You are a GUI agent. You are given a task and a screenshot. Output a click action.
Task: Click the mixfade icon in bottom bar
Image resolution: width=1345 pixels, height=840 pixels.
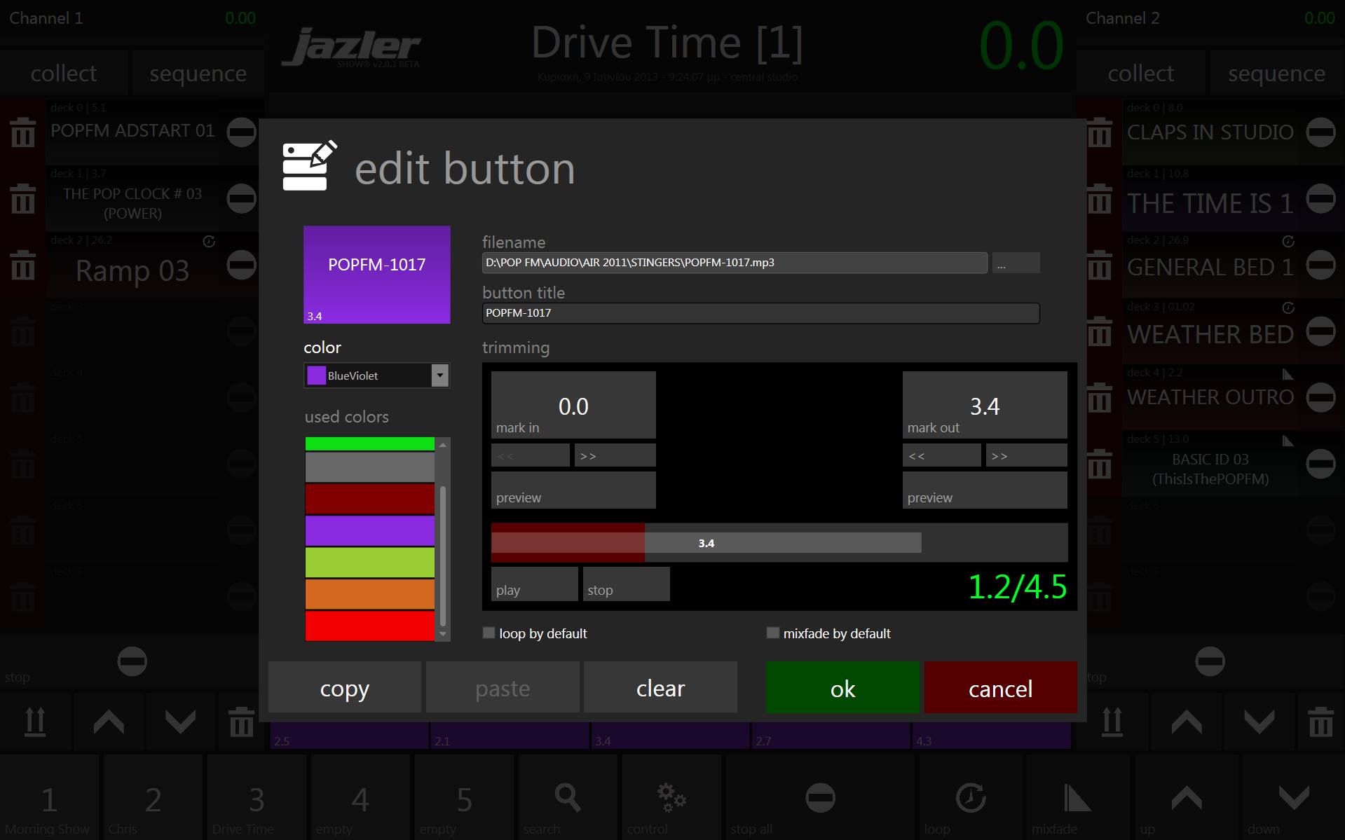coord(1077,799)
